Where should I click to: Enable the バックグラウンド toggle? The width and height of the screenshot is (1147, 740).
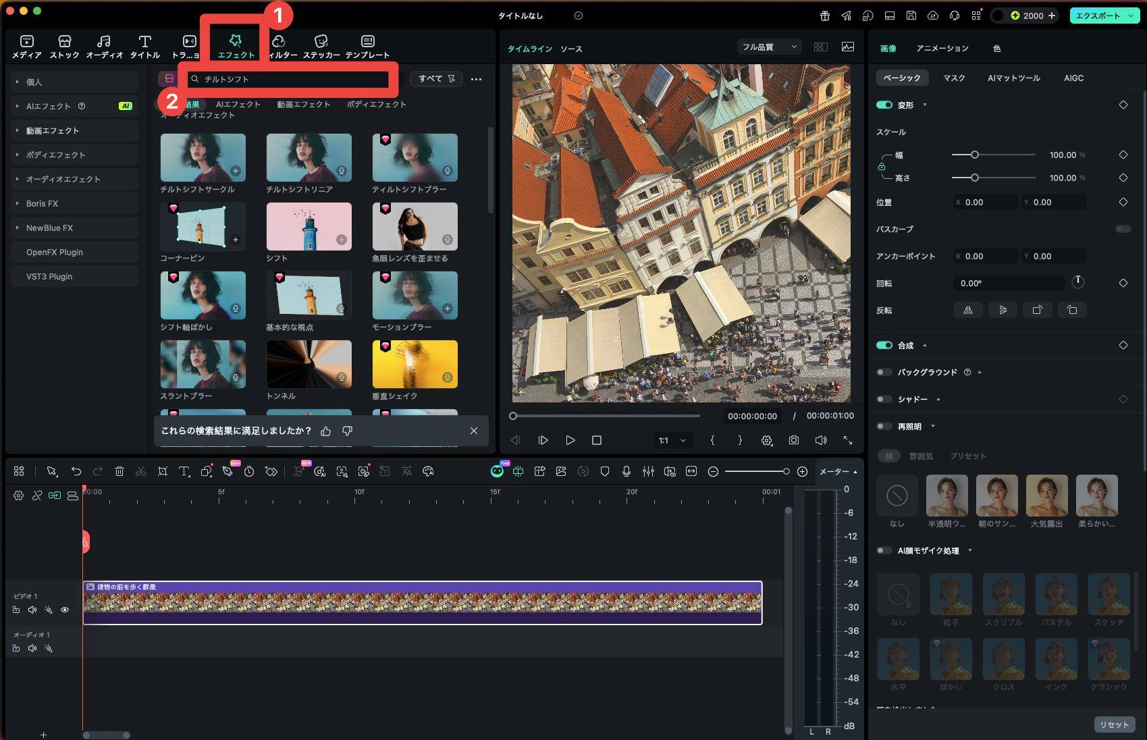click(884, 372)
